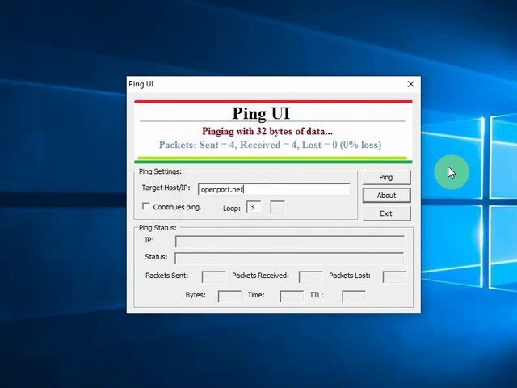Click the 'Target Host/IP:' label
Viewport: 517px width, 388px height.
[166, 188]
